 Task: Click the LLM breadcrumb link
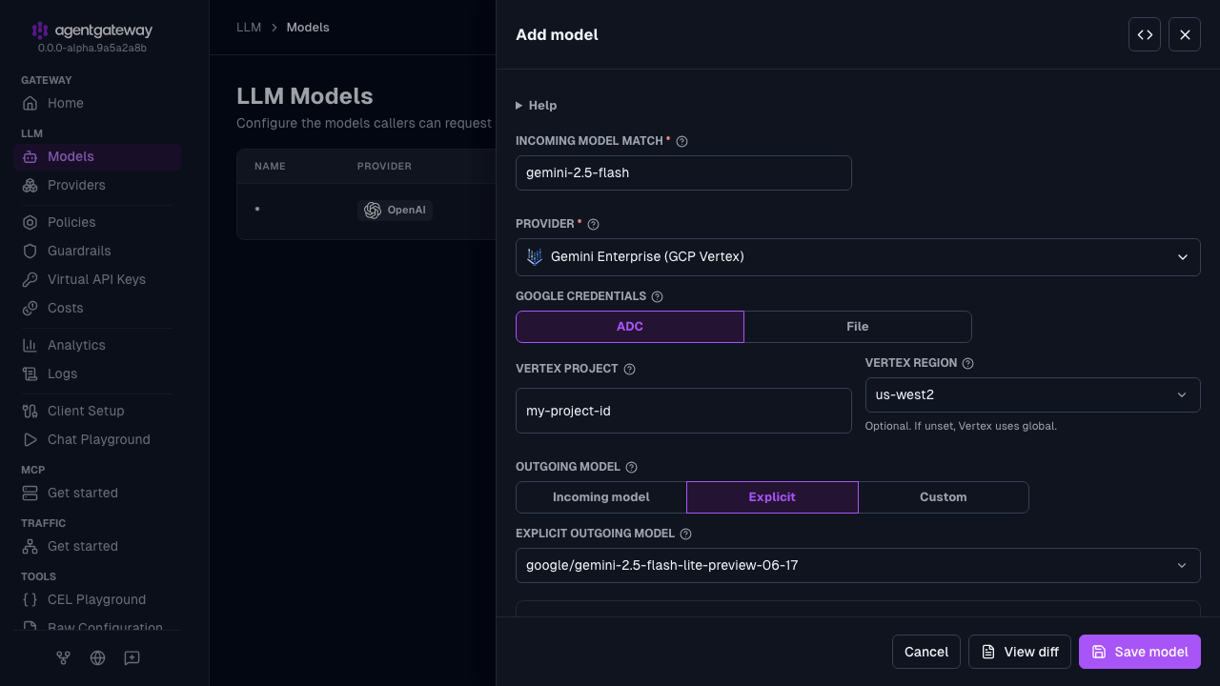point(249,28)
